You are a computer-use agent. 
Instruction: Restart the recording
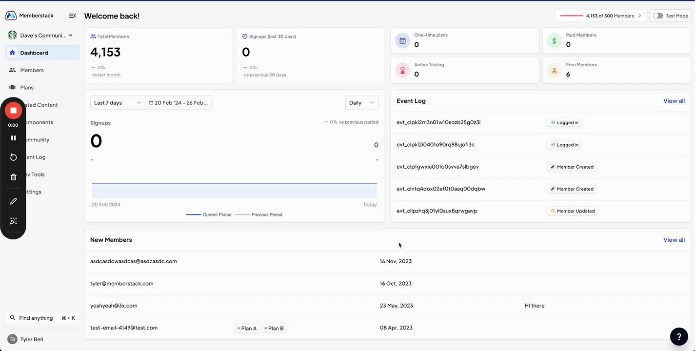(13, 157)
